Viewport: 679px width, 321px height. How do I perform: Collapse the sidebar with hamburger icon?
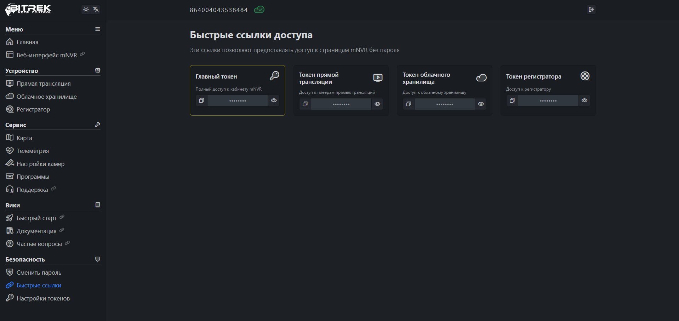(98, 29)
